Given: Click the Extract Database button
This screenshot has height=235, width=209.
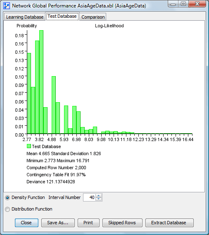Looking at the screenshot, I should [x=169, y=223].
